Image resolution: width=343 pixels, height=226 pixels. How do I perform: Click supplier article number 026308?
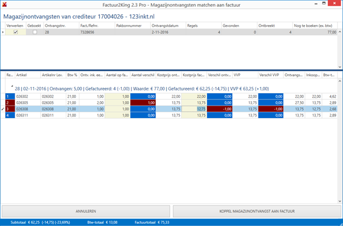[53, 109]
